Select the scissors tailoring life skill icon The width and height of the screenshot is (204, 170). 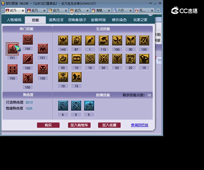[x=117, y=40]
